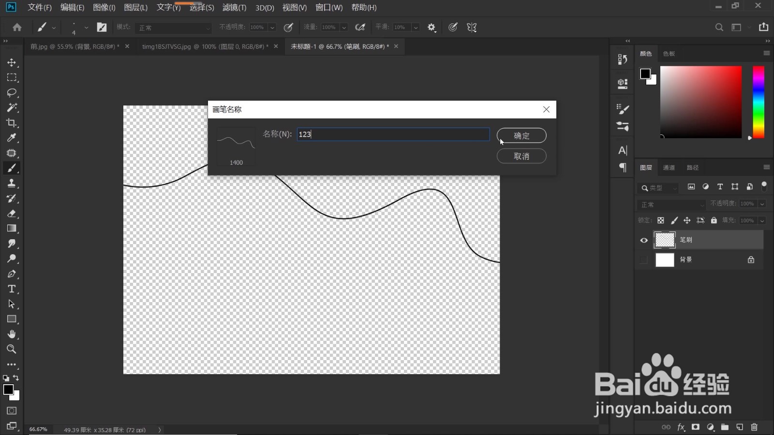The width and height of the screenshot is (774, 435).
Task: Confirm brush name with 确定 button
Action: [x=521, y=135]
